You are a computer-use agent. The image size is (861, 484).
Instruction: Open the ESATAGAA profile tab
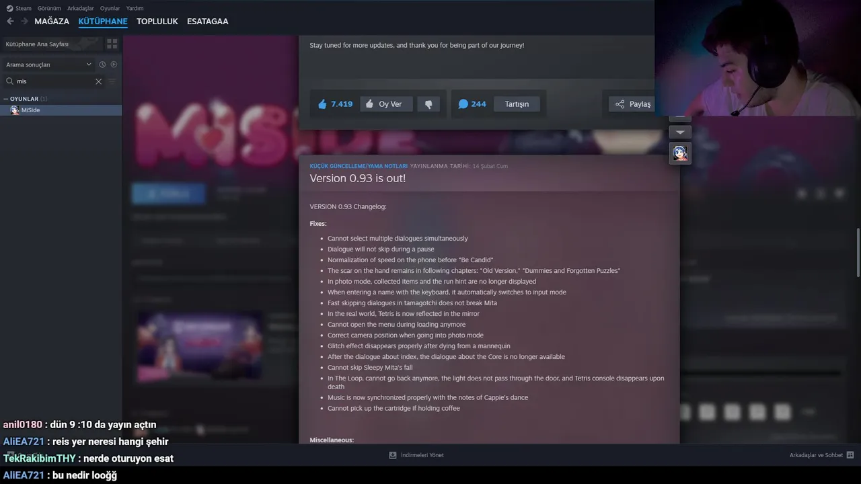208,22
